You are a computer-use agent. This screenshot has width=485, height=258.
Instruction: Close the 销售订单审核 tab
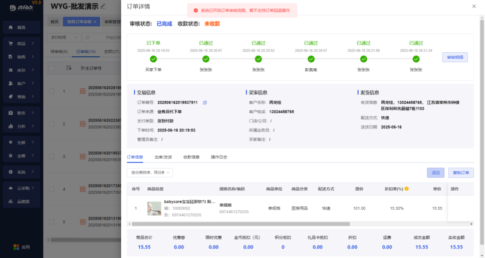pos(95,22)
